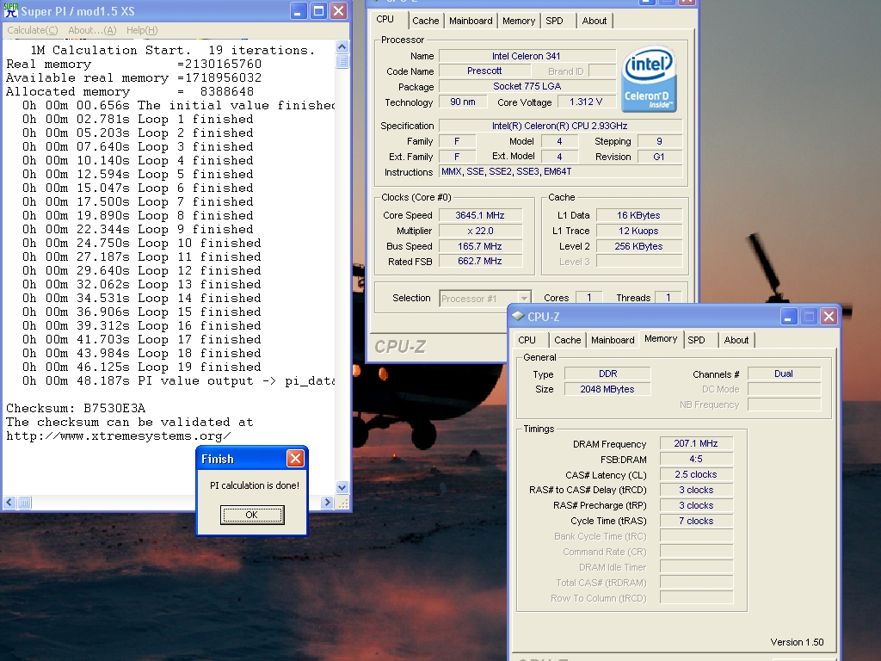881x661 pixels.
Task: Click the Loop 19 finished line
Action: pyautogui.click(x=142, y=367)
